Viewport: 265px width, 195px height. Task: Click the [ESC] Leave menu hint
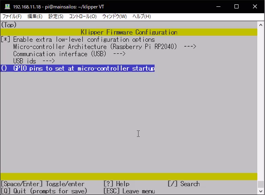point(129,191)
